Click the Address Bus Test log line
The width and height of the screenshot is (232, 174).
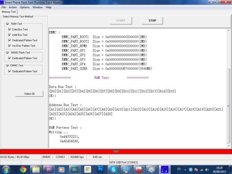tap(65, 105)
